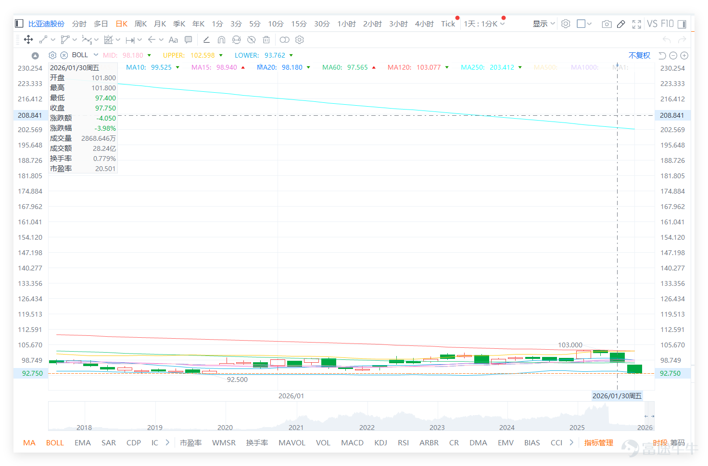Viewport: 708px width, 466px height.
Task: Click the 2024 area on the timeline navigator
Action: (507, 427)
